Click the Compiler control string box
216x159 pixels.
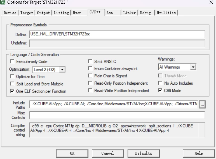click(x=117, y=130)
